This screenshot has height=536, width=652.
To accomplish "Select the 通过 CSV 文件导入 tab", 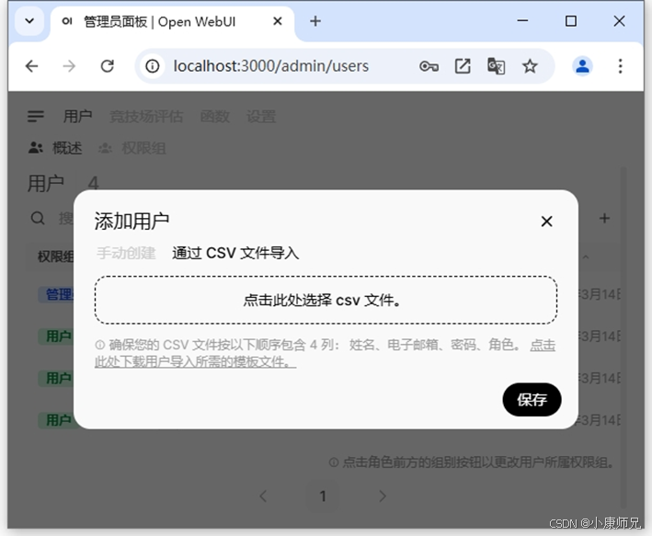I will [235, 253].
